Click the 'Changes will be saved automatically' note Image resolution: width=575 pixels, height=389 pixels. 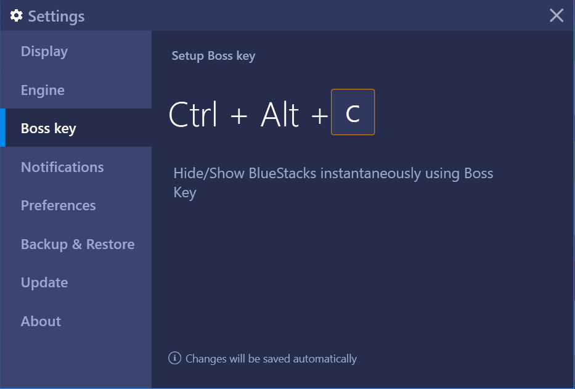pyautogui.click(x=271, y=359)
